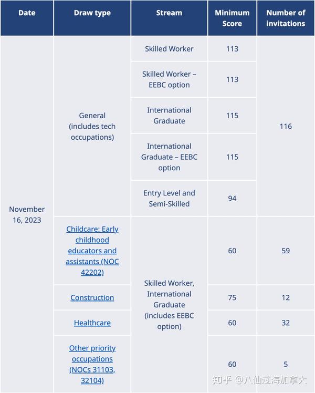Select the Healthcare 32 invitations cell
Screen dimensions: 315x393
pyautogui.click(x=286, y=323)
